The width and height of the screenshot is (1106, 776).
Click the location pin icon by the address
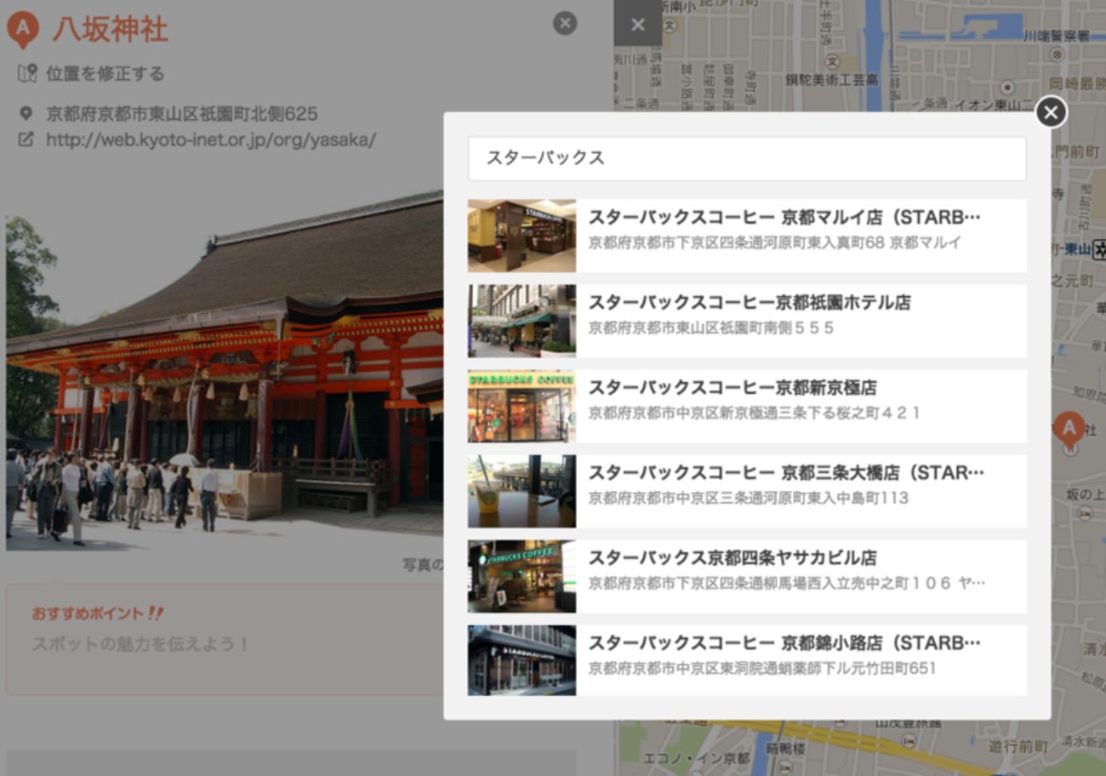(26, 113)
